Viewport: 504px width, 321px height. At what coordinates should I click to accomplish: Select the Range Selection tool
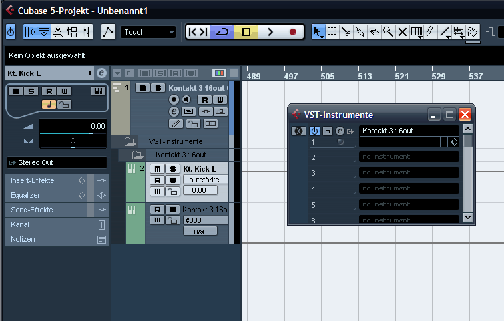click(332, 32)
